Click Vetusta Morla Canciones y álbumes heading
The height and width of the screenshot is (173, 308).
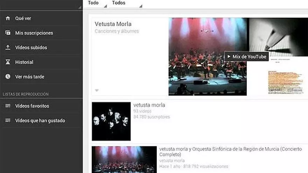tap(113, 24)
